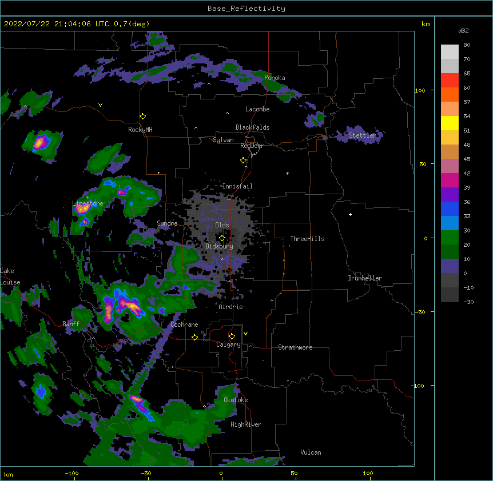Click the Olds label
Viewport: 493px width, 481px height.
222,225
